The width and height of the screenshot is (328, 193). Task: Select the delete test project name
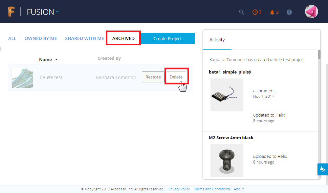[51, 77]
